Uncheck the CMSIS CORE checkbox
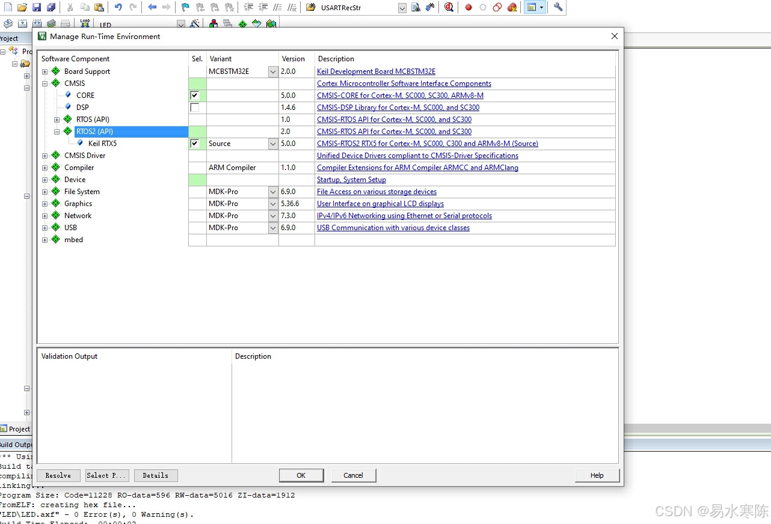 click(194, 96)
